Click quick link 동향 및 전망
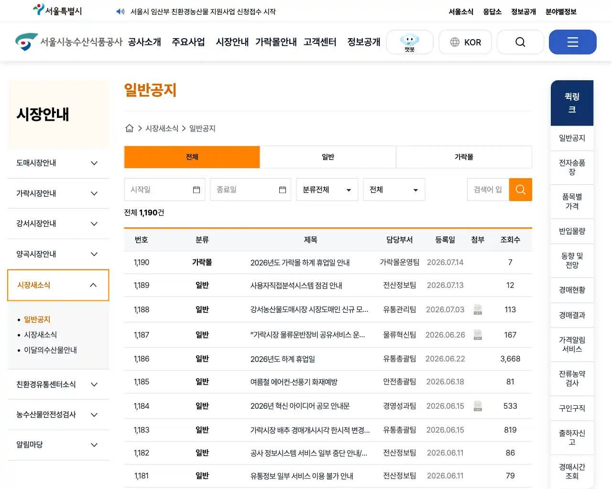Image resolution: width=612 pixels, height=489 pixels. point(572,260)
